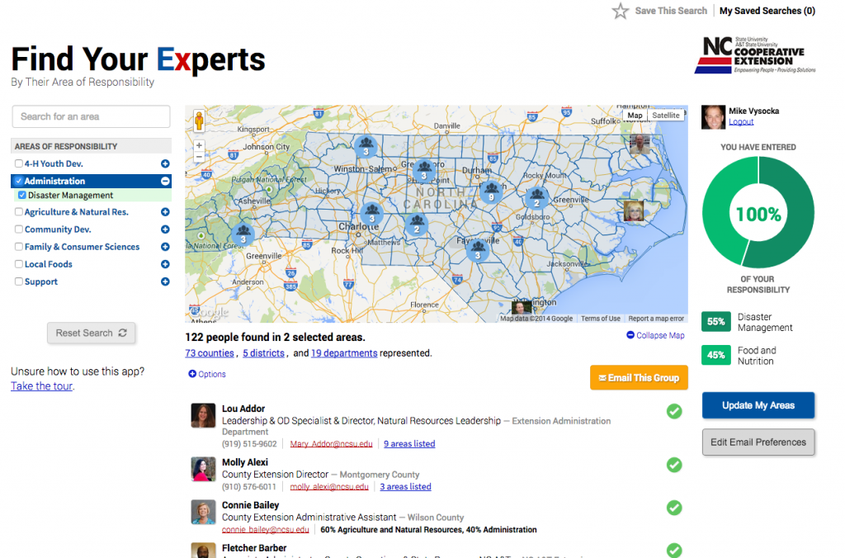Click the refresh icon in Reset Search
Screen dimensions: 845x558
pos(123,333)
